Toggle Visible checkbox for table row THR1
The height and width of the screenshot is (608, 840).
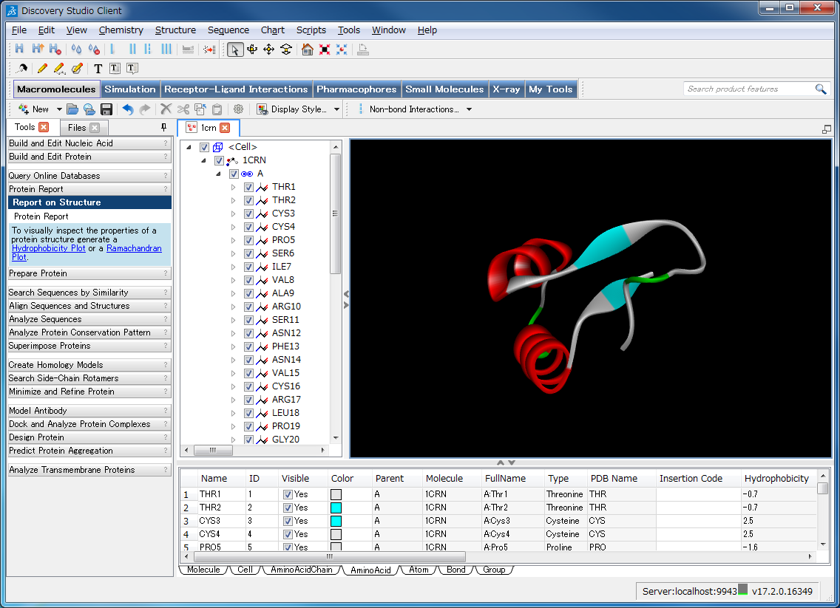tap(288, 494)
